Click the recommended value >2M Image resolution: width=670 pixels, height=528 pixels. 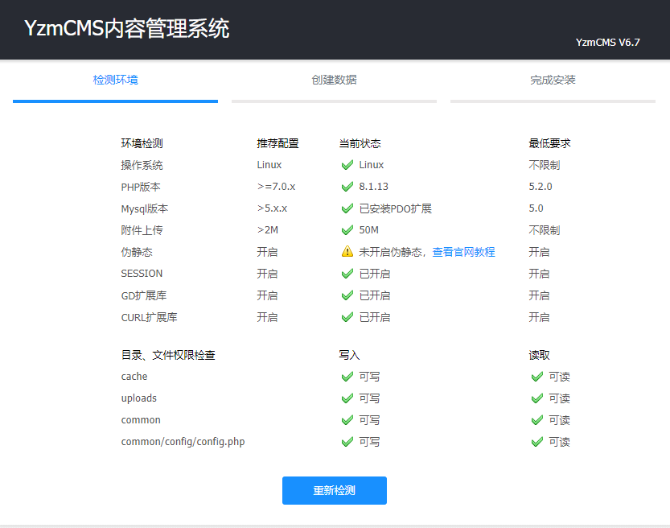268,230
